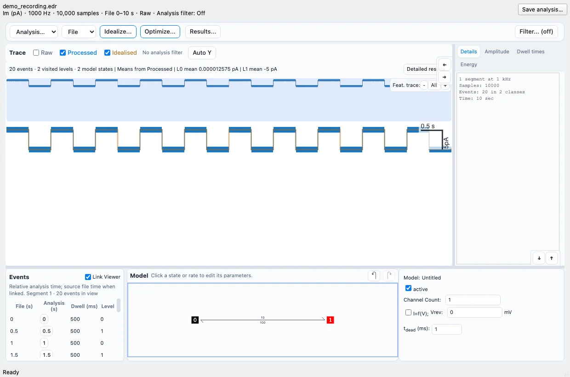The height and width of the screenshot is (377, 570).
Task: Click the 'Ready' status bar text
Action: point(11,372)
